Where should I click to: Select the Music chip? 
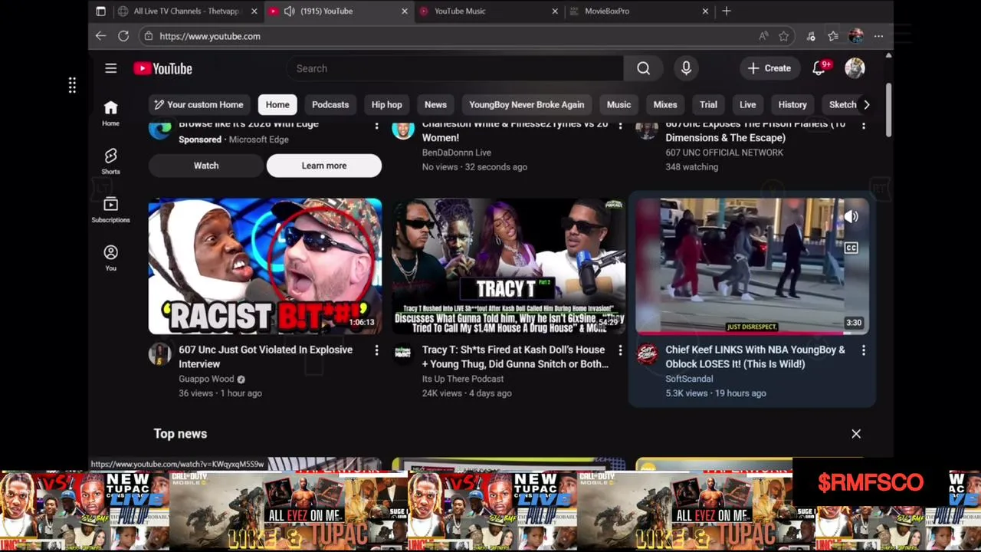tap(618, 104)
